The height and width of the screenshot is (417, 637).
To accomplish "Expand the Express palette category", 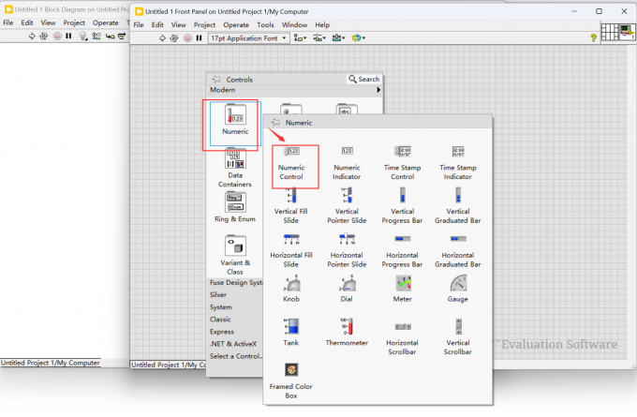I will (x=222, y=332).
